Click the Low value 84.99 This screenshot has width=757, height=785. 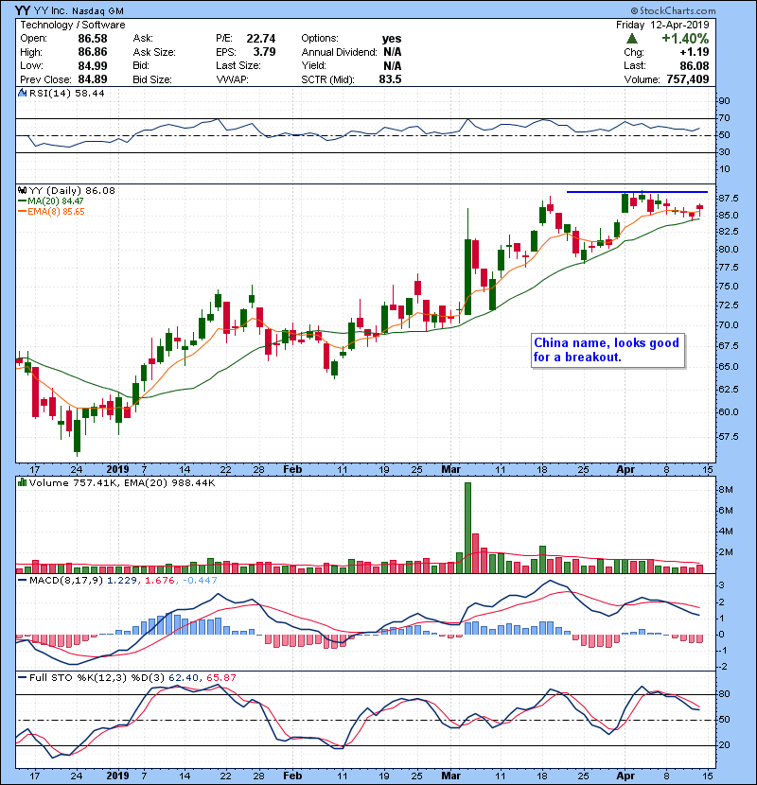tap(92, 65)
